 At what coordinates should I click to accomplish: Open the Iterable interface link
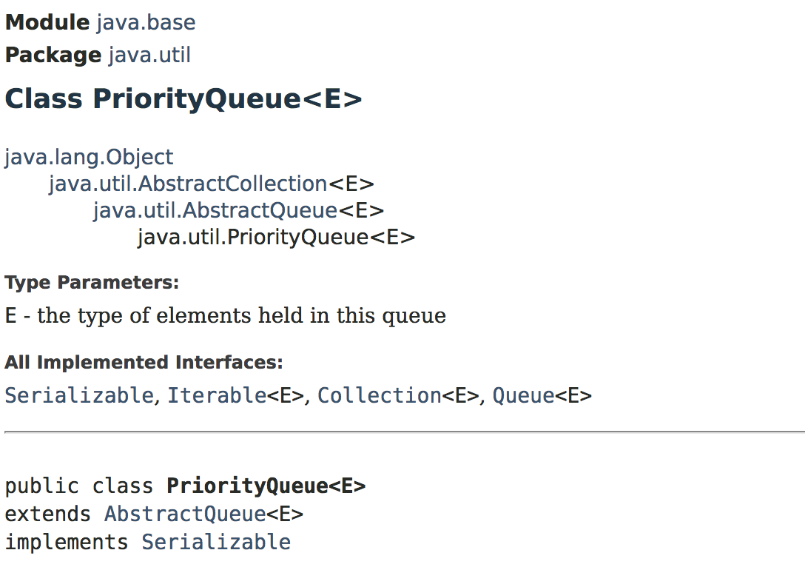click(x=217, y=395)
